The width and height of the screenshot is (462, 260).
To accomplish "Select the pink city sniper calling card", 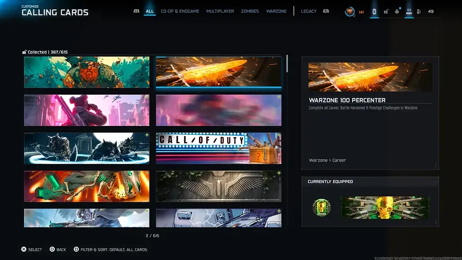I will [87, 110].
